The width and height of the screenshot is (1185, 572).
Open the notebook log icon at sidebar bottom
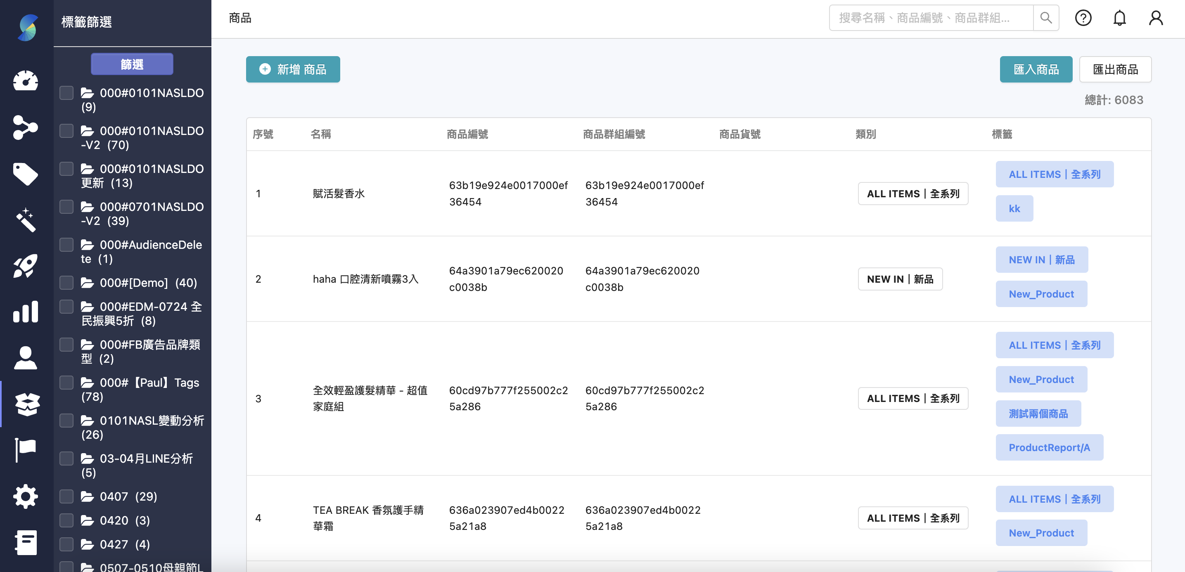click(25, 543)
